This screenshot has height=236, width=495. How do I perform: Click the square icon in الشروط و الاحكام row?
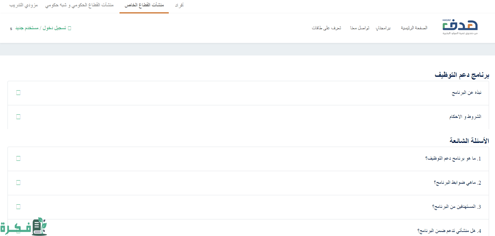click(x=18, y=117)
